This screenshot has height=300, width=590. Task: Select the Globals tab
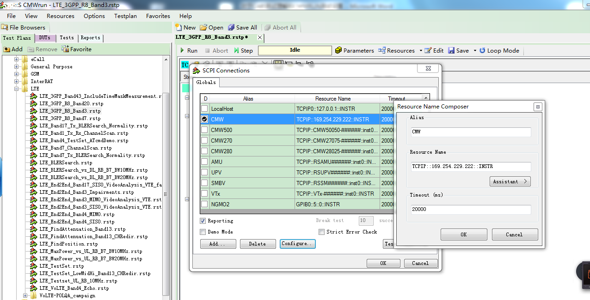(x=206, y=82)
